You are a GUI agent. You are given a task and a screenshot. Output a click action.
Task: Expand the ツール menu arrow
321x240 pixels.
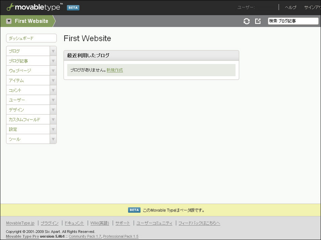pos(53,139)
